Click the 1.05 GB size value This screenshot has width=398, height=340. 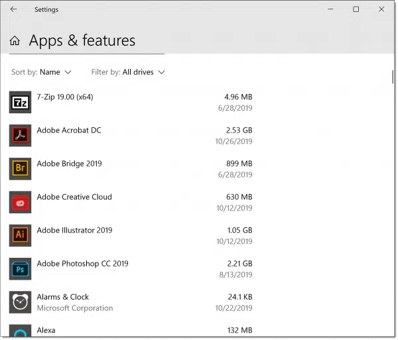point(240,230)
